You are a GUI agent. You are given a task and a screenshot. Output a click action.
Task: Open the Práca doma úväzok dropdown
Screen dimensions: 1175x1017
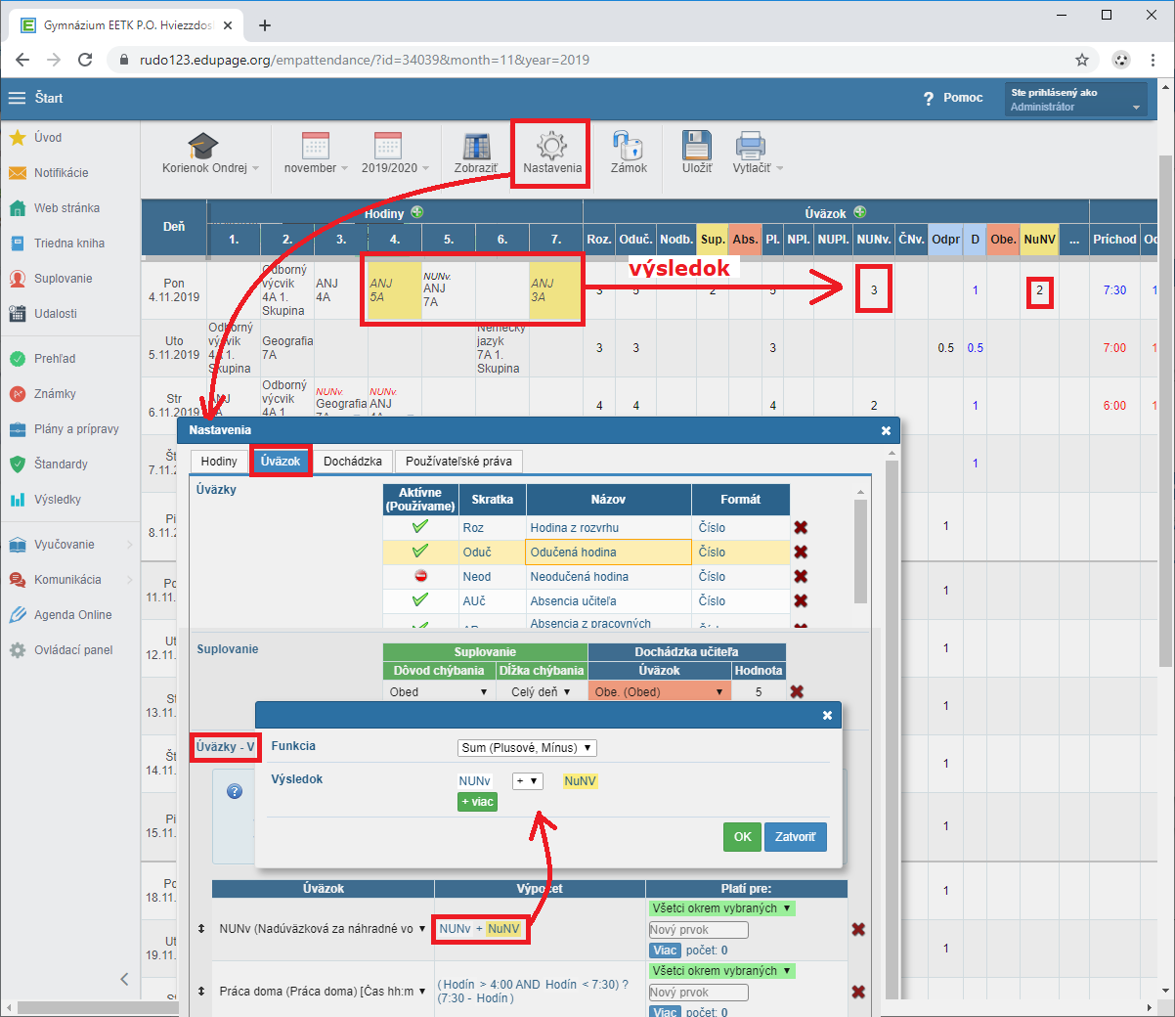pos(323,992)
